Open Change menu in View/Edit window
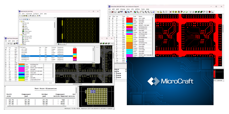 123,9
